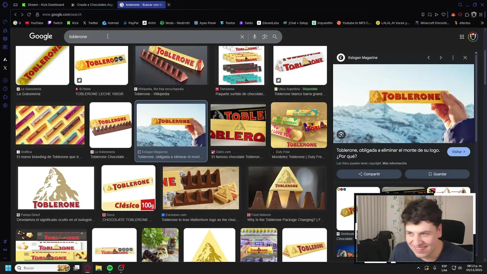Open the Mods - Modrinth bookmark

click(175, 23)
